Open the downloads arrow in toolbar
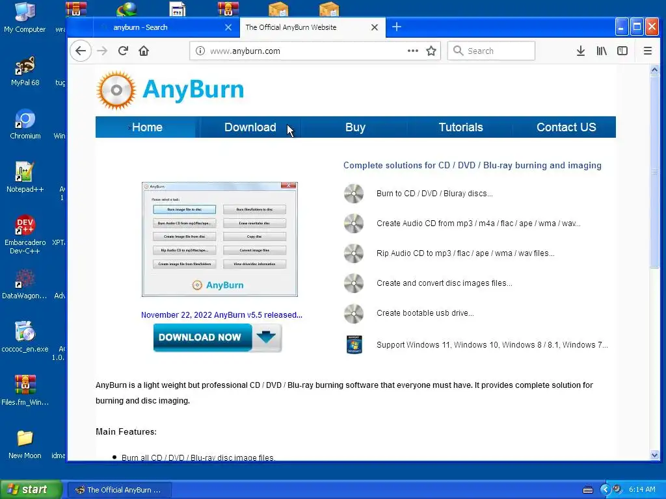This screenshot has height=499, width=666. click(581, 51)
